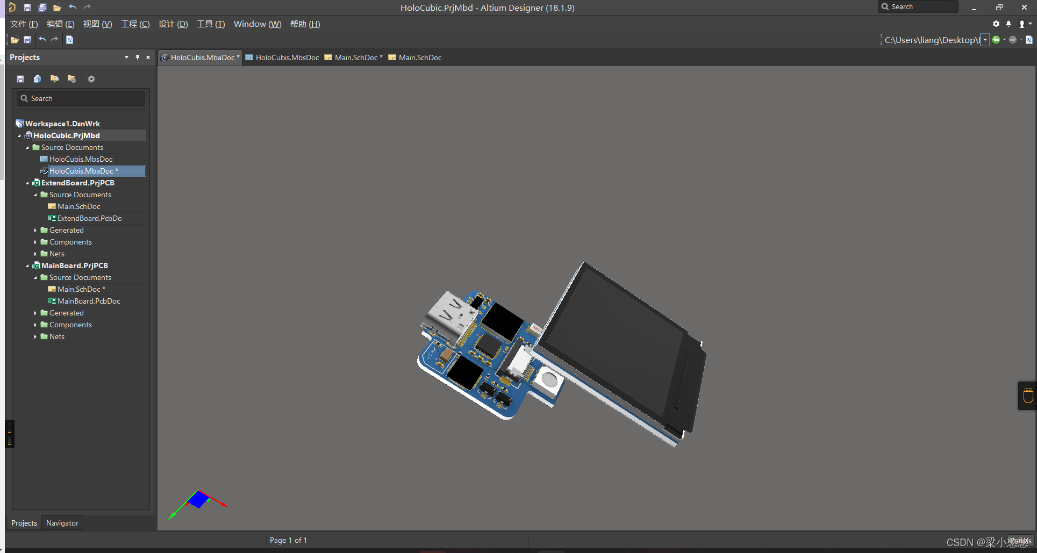
Task: Open settings gear in Projects panel toolbar
Action: [x=91, y=79]
